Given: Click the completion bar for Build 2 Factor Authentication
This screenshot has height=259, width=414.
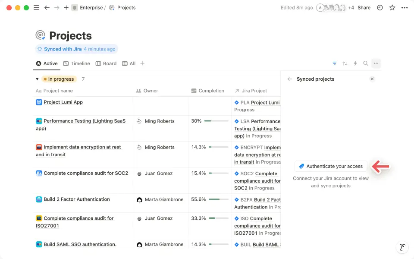Looking at the screenshot, I should click(218, 199).
